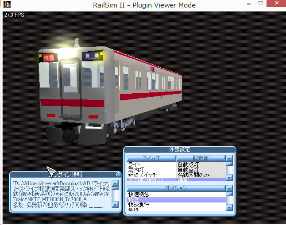Close the RailSim II window

point(277,3)
